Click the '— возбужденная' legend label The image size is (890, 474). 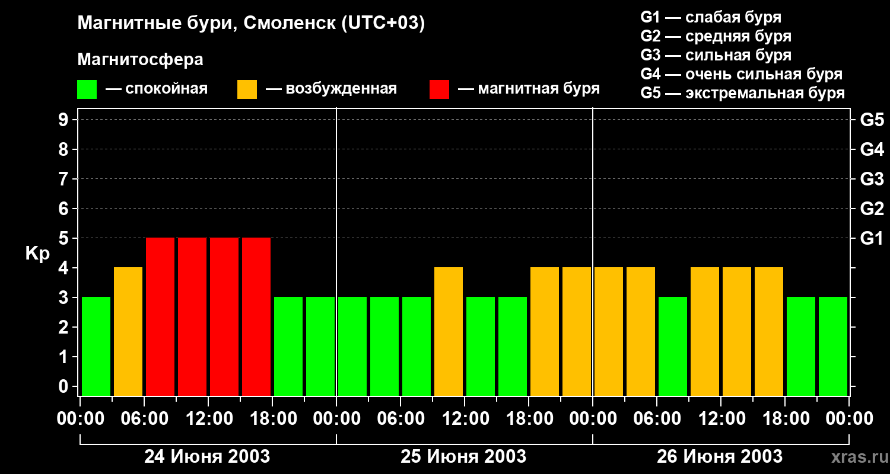[331, 89]
